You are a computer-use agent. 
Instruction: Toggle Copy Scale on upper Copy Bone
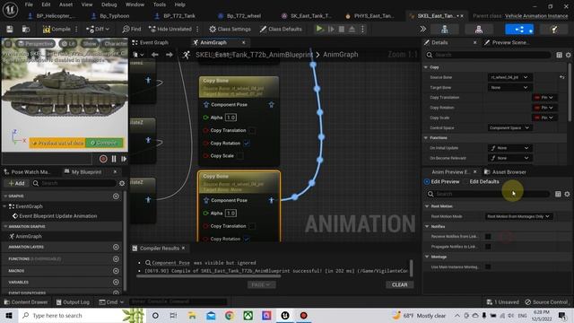click(x=240, y=155)
